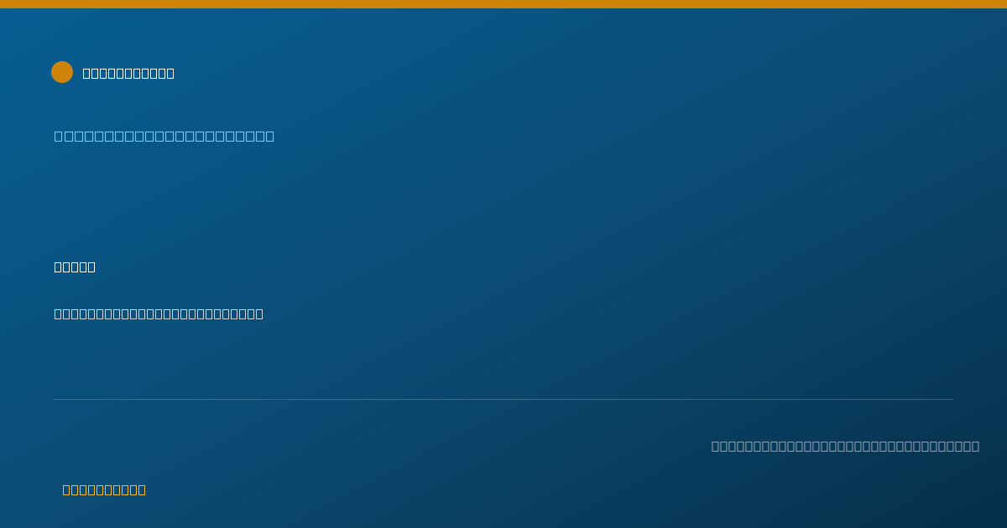Click the gray footer text on the right
The image size is (1007, 528).
click(845, 446)
